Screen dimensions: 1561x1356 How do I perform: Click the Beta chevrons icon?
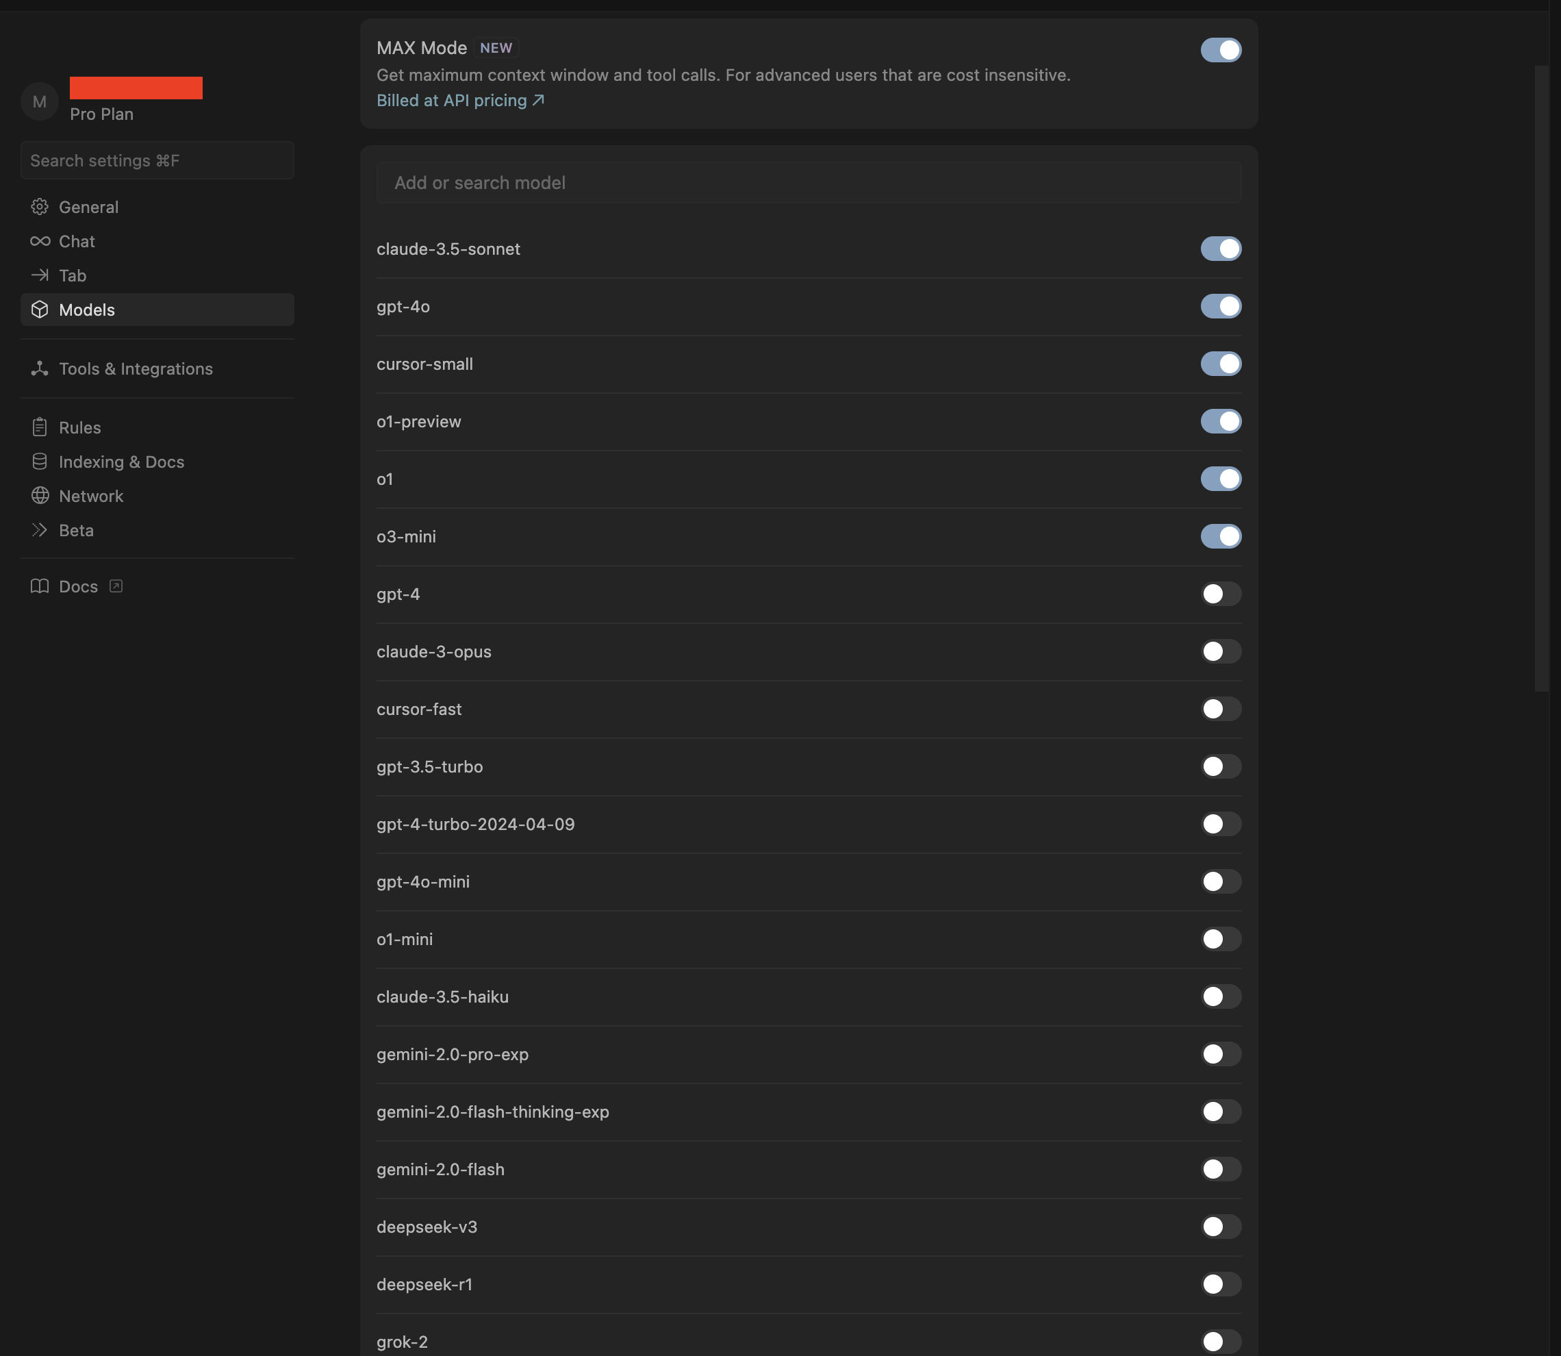[39, 529]
